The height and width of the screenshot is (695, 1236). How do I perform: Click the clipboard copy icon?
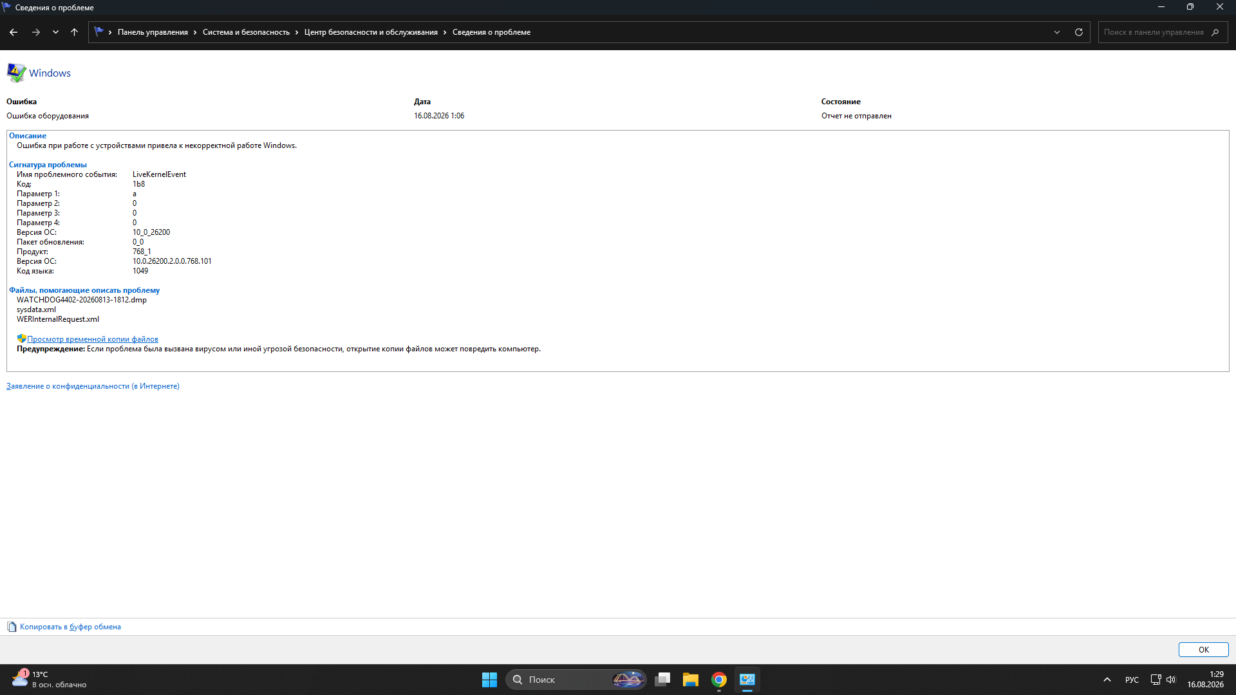[12, 627]
